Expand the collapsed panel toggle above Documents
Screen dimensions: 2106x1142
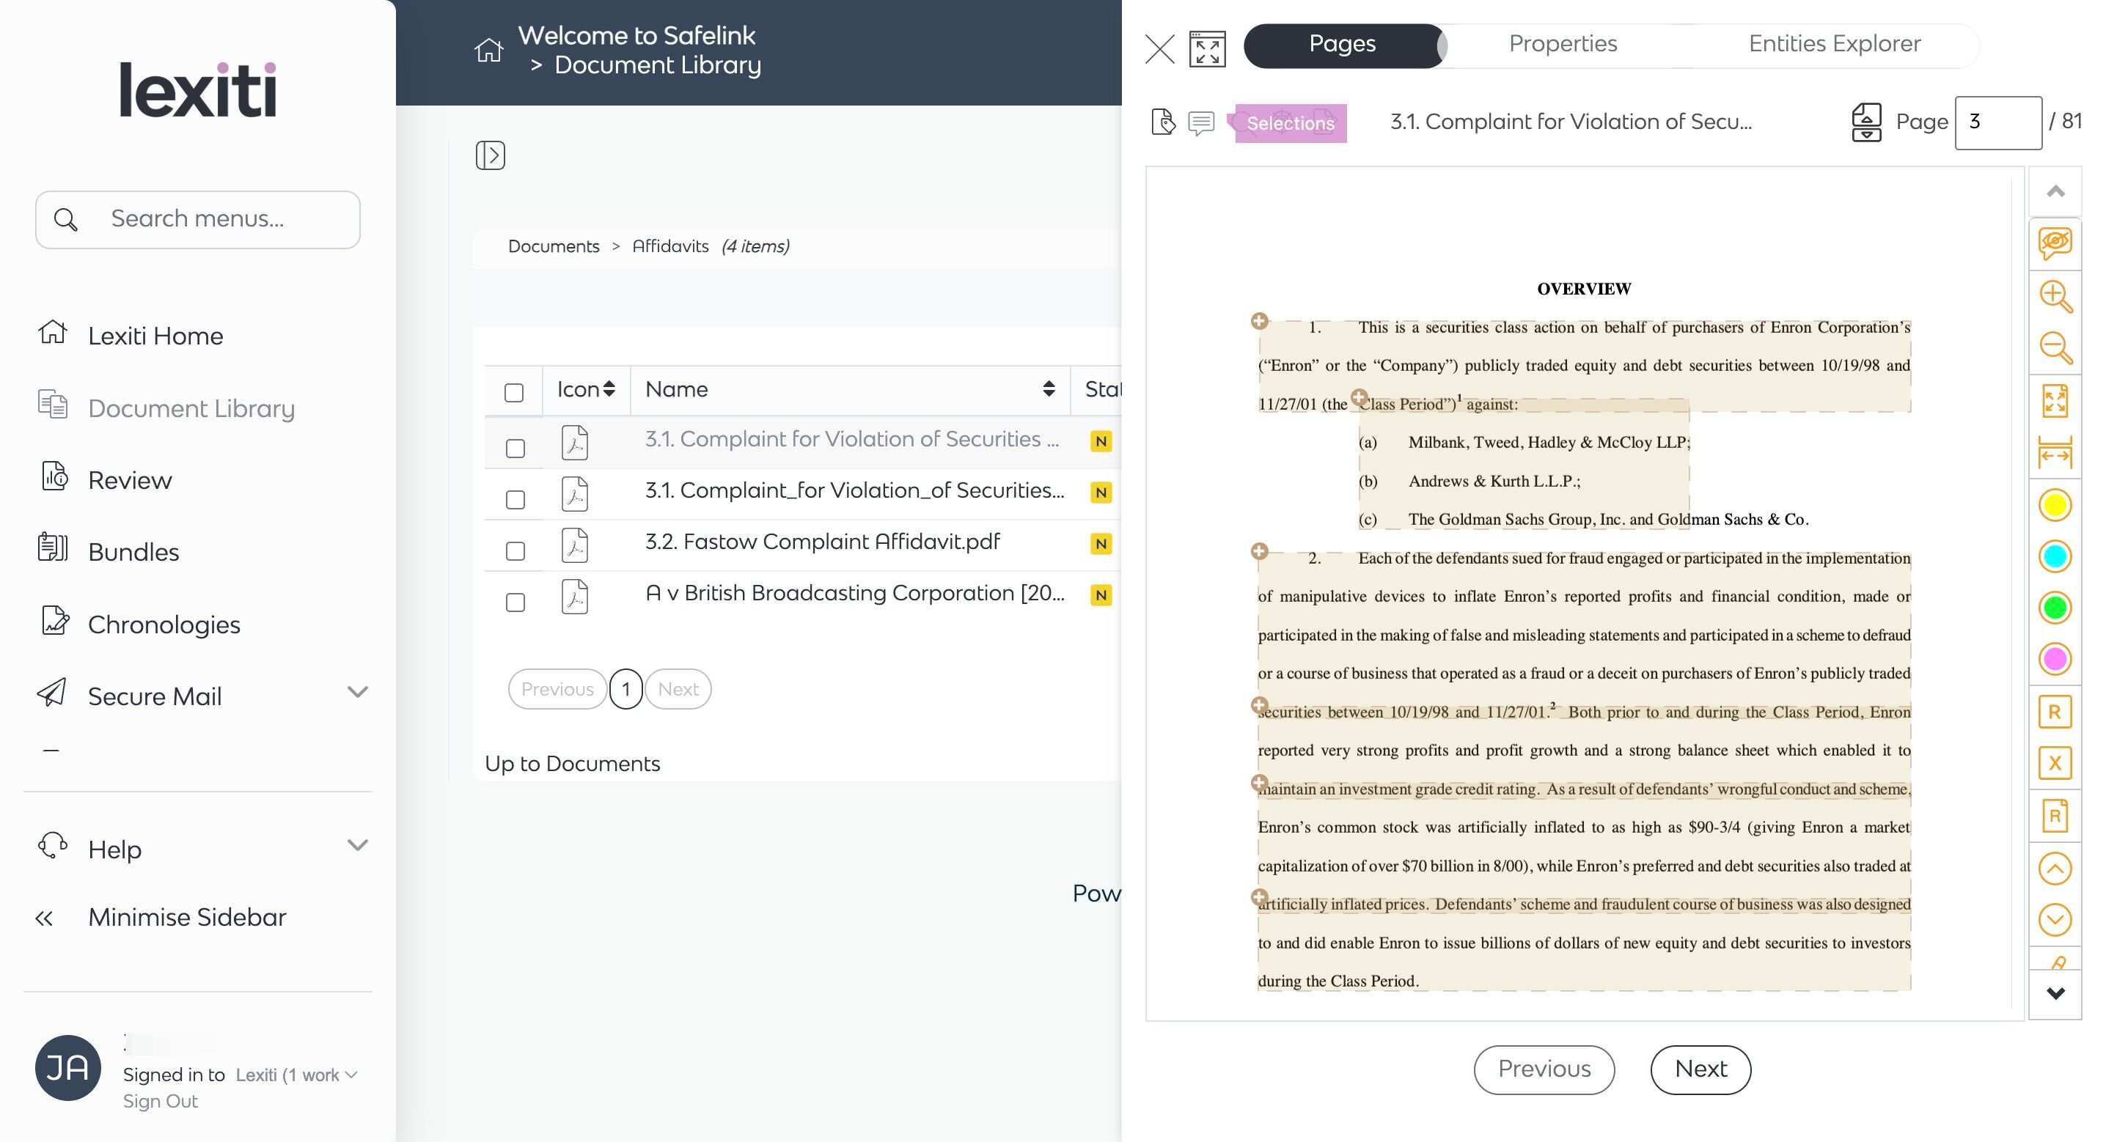pyautogui.click(x=490, y=155)
